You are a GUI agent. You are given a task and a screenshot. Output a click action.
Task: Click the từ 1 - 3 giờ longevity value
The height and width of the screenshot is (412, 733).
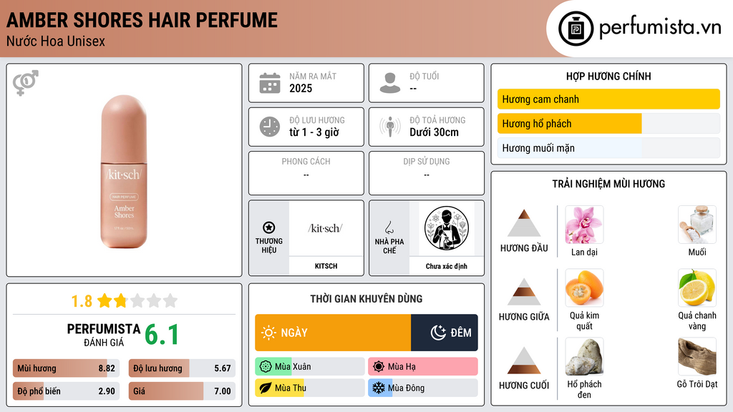(x=314, y=132)
